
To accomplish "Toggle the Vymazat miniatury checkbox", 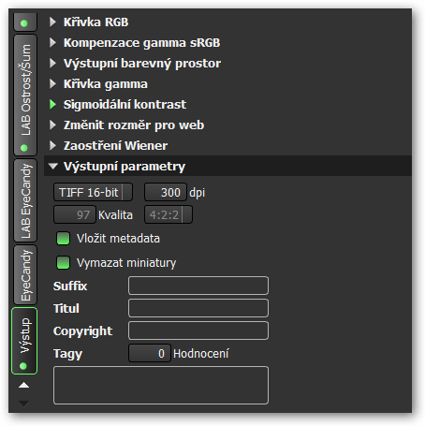I will tap(63, 262).
